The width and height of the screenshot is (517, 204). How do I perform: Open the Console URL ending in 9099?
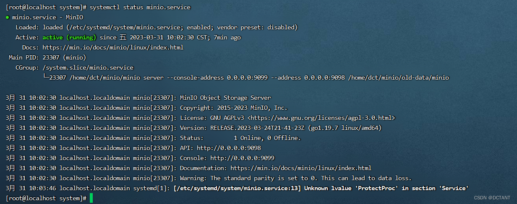coord(242,158)
